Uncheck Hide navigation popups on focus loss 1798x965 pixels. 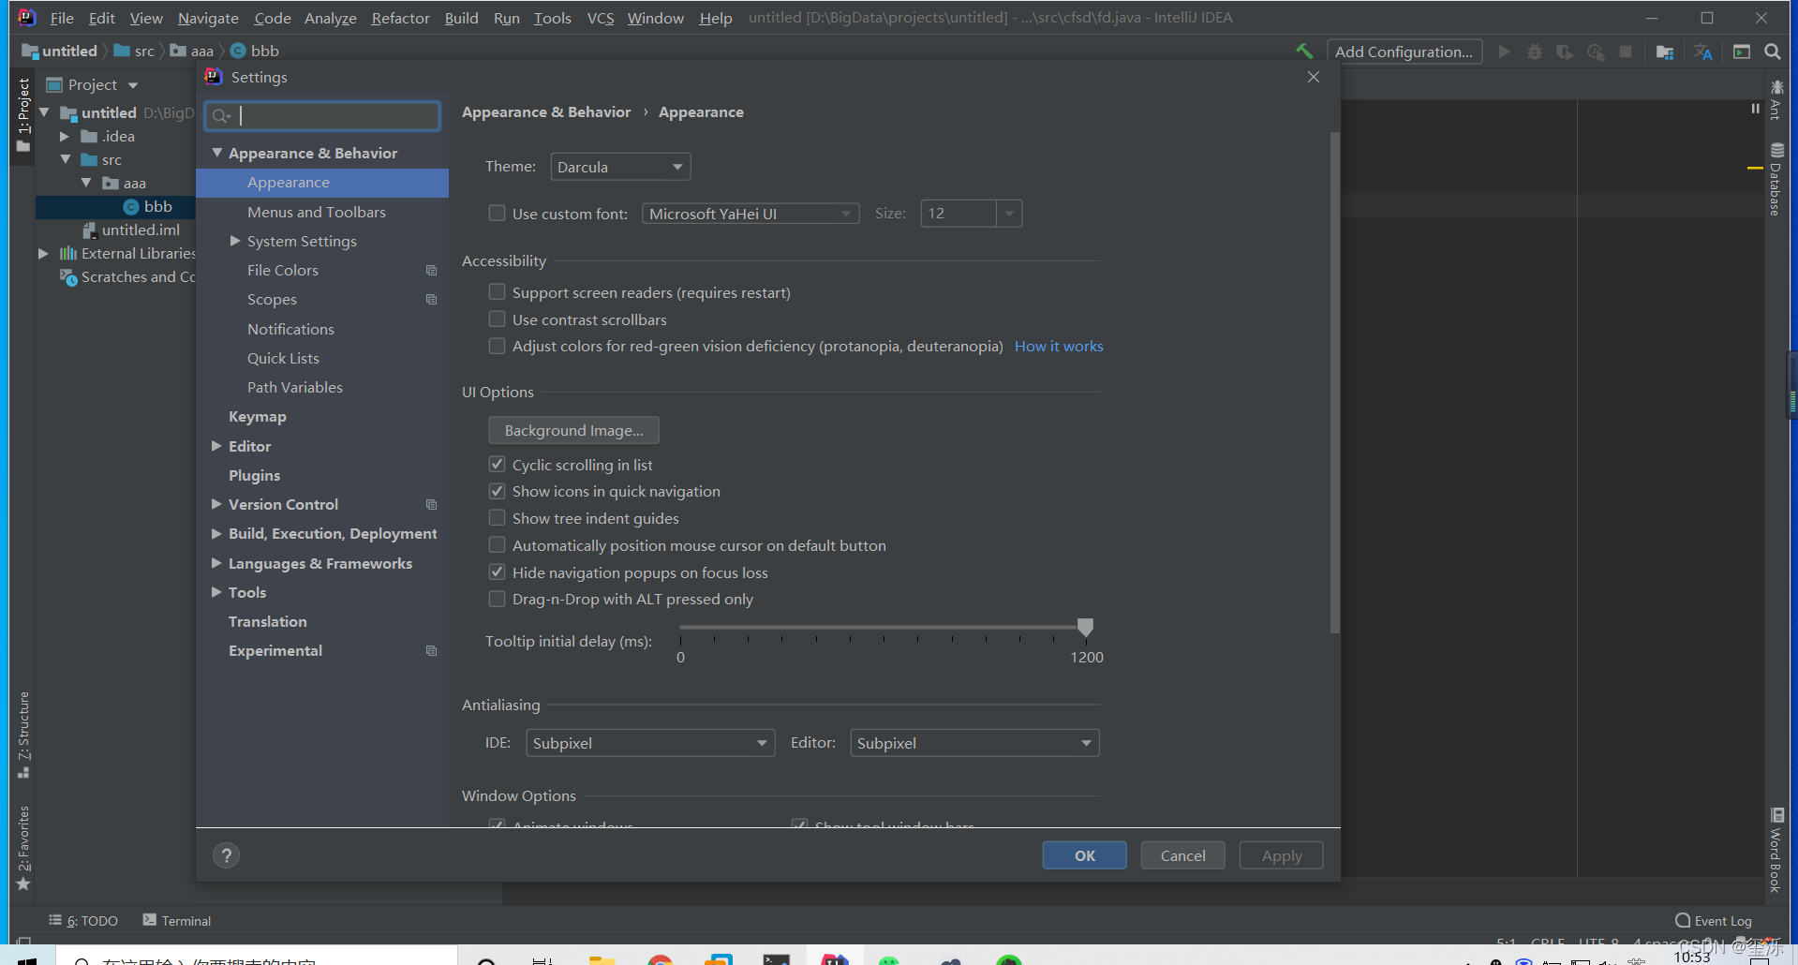pos(498,572)
